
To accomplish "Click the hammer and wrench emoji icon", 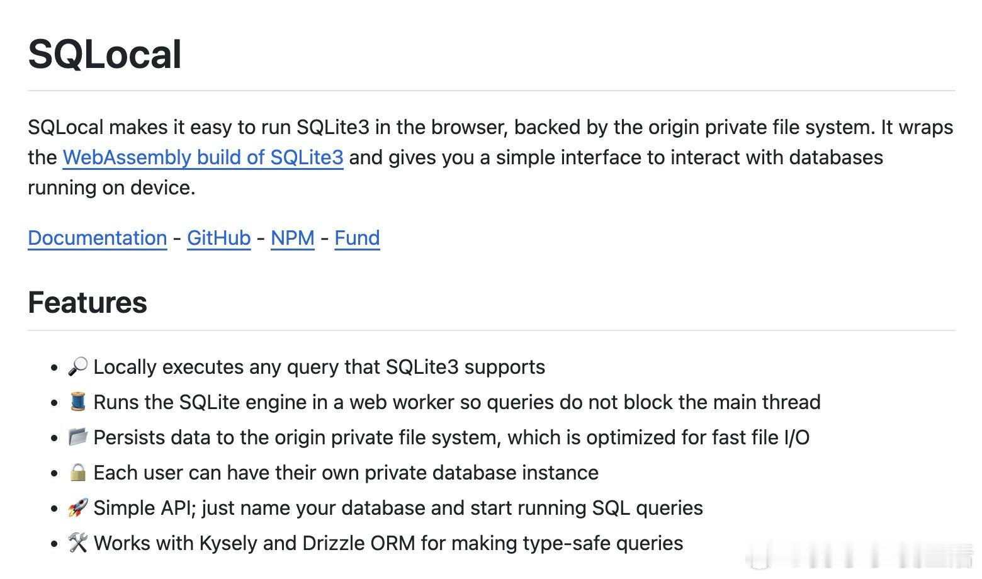I will pos(78,543).
